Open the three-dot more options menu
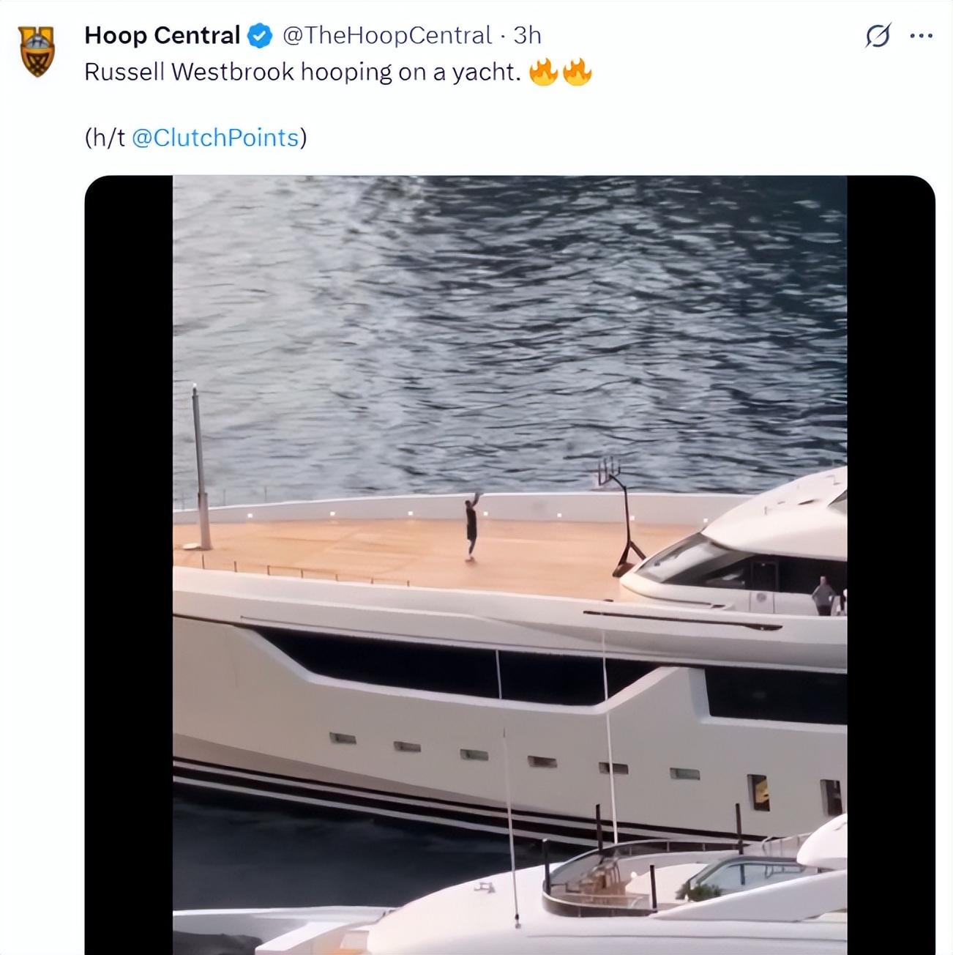This screenshot has width=953, height=955. coord(921,35)
